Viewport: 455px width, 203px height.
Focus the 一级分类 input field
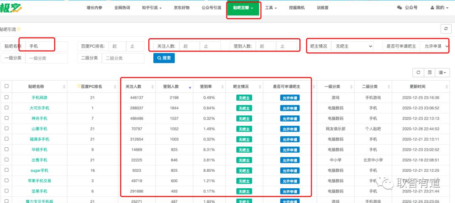pyautogui.click(x=46, y=58)
